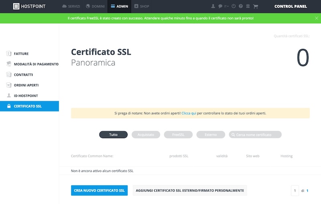This screenshot has width=321, height=204.
Task: Click the payment cards icon
Action: click(9, 64)
